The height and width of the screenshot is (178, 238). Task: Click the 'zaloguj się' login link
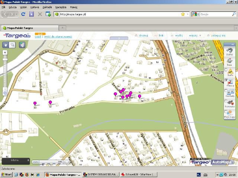pos(218,36)
